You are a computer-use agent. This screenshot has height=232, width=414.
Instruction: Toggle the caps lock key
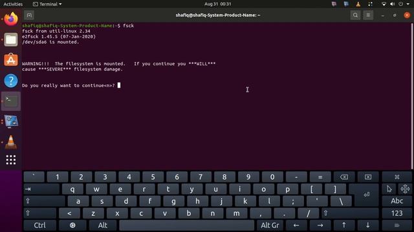[45, 201]
